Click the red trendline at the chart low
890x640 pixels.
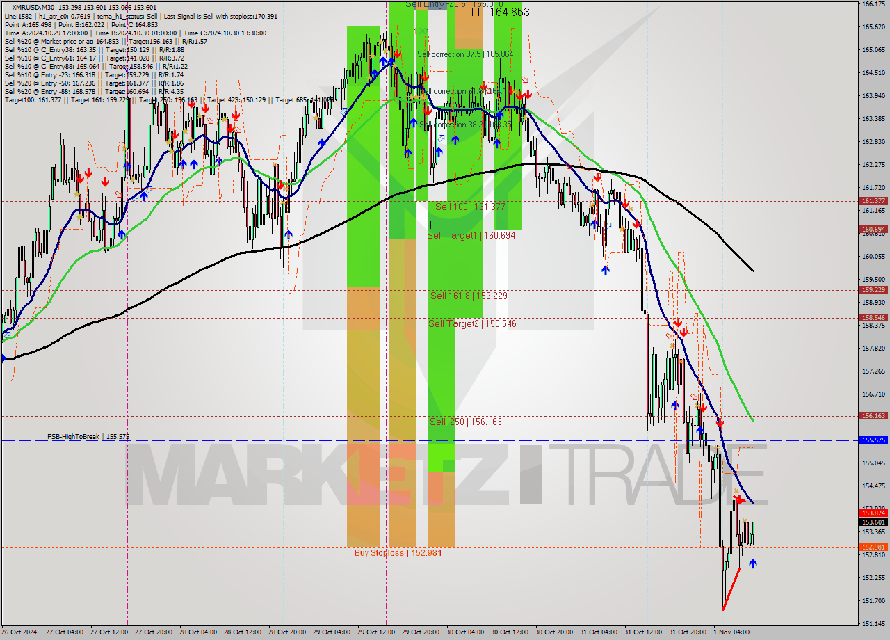pos(731,590)
